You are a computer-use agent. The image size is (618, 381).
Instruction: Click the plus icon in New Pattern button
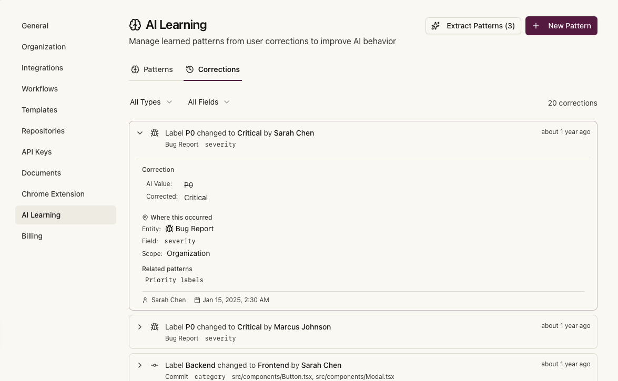[536, 25]
